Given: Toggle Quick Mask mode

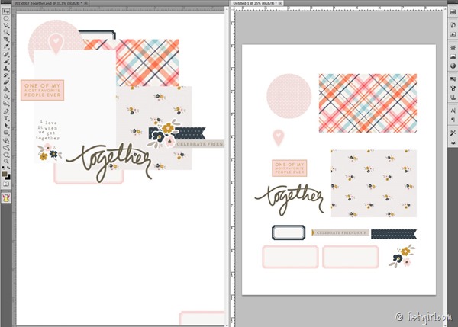Looking at the screenshot, I should pyautogui.click(x=6, y=184).
